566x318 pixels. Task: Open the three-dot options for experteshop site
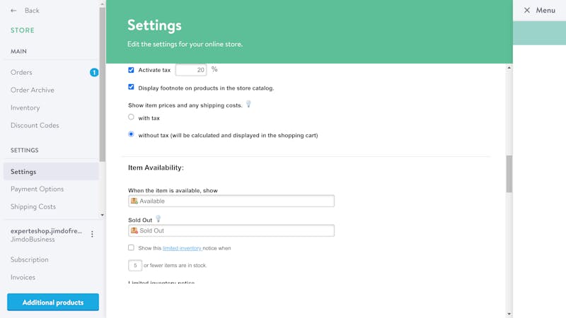click(92, 235)
